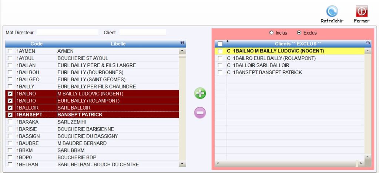This screenshot has width=379, height=173.
Task: Click the green plus add button
Action: (200, 94)
